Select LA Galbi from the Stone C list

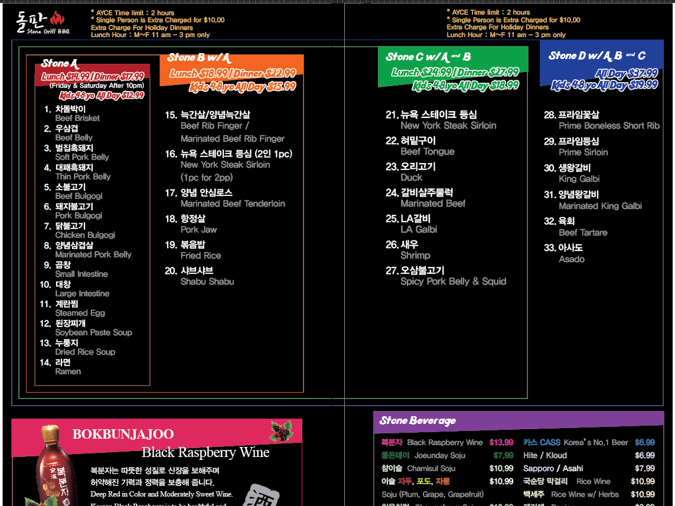tap(421, 229)
